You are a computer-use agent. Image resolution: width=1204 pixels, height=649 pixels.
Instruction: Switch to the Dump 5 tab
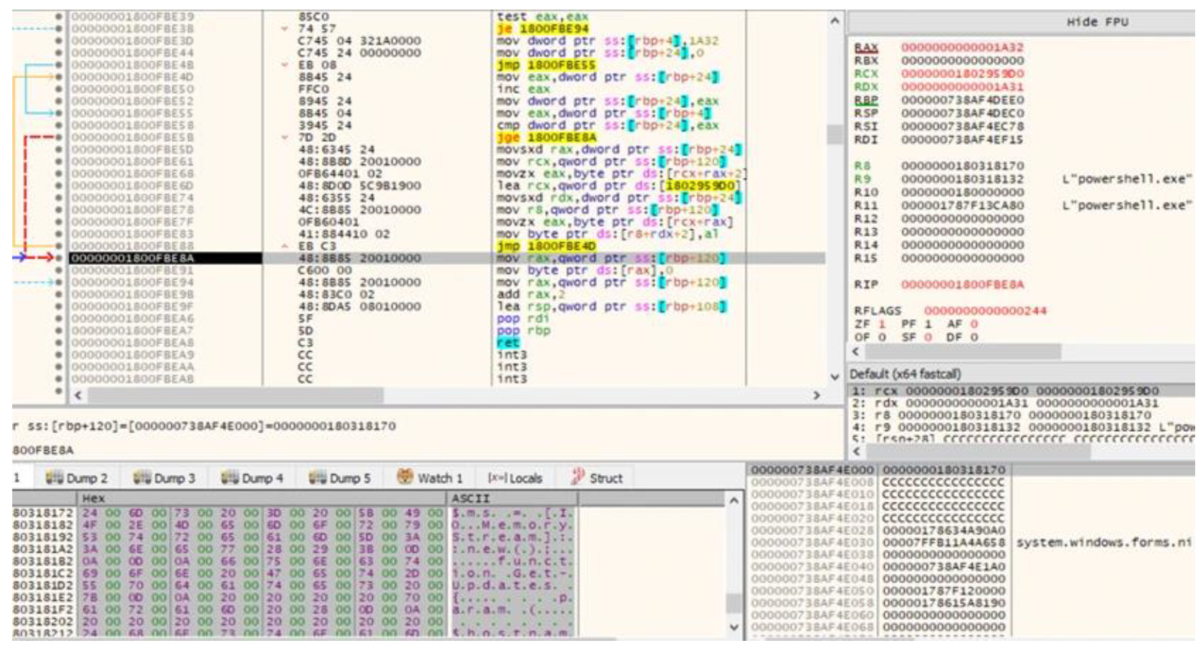pos(340,478)
